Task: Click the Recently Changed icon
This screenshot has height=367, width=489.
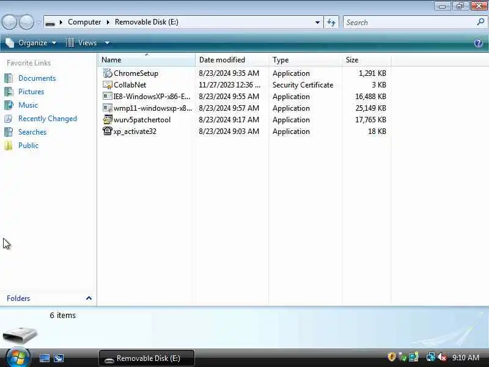Action: tap(9, 119)
